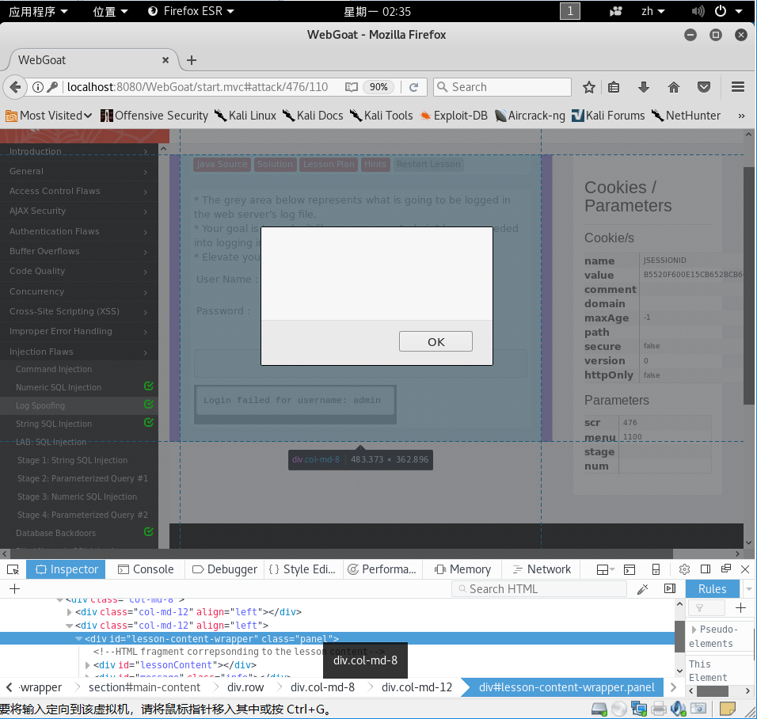Image resolution: width=757 pixels, height=719 pixels.
Task: Switch to the Debugger tab
Action: tap(225, 569)
